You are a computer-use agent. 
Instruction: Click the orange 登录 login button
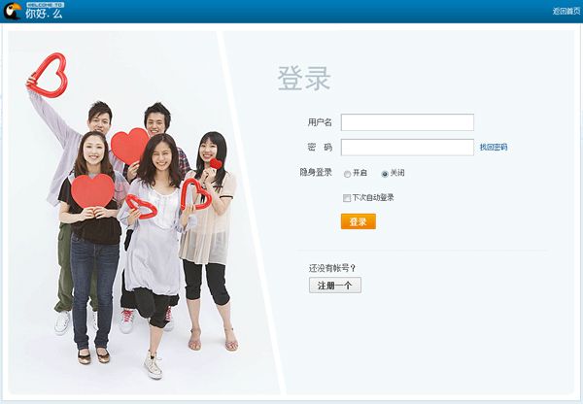(359, 221)
